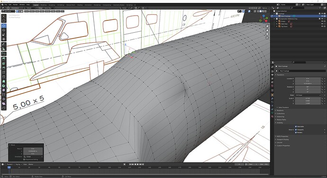Select the Rip Region tool
327x178 pixels.
click(x=4, y=108)
